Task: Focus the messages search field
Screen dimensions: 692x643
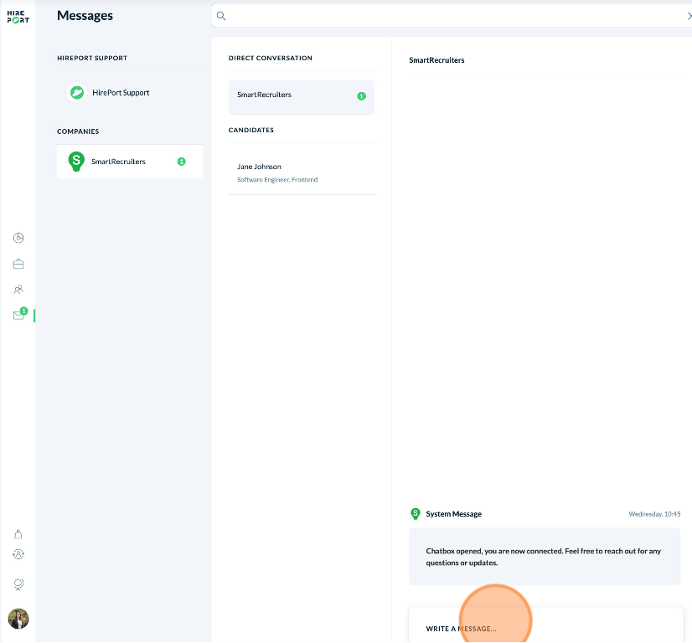Action: (452, 16)
